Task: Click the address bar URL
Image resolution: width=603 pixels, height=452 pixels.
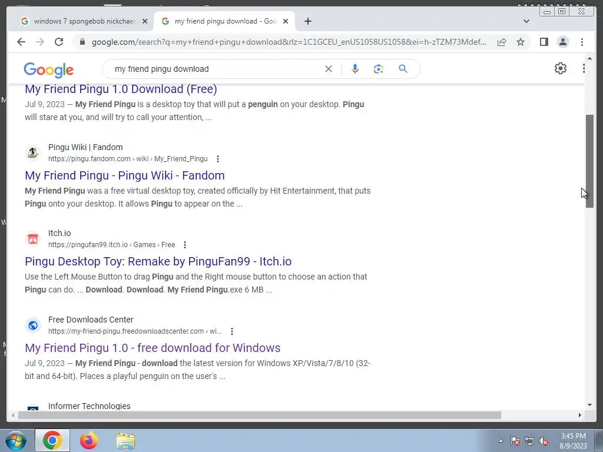Action: 289,42
